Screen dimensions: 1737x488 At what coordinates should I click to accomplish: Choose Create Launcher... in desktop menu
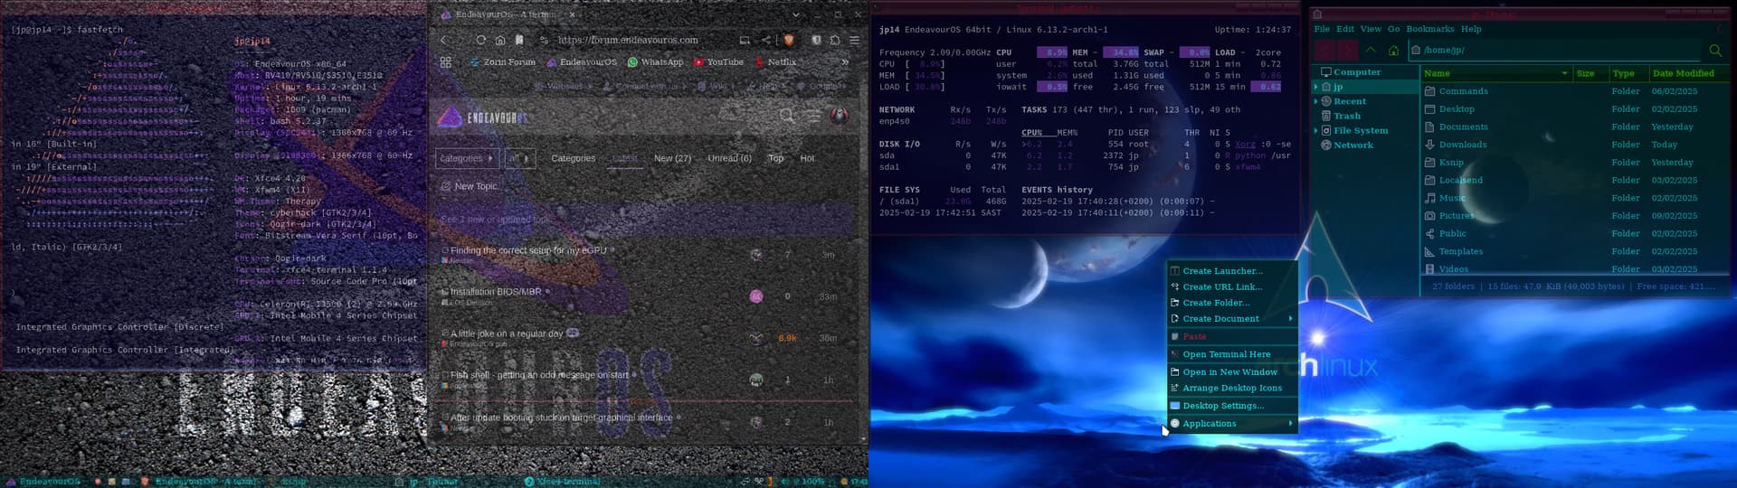1232,270
